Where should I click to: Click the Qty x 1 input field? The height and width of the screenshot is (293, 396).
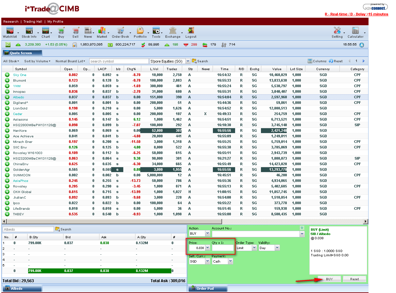(x=223, y=248)
